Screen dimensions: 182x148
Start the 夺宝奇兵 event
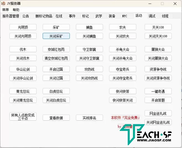coord(122,69)
